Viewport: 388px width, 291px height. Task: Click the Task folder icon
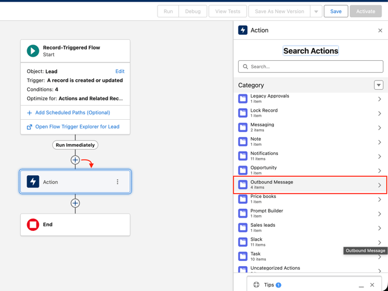243,256
